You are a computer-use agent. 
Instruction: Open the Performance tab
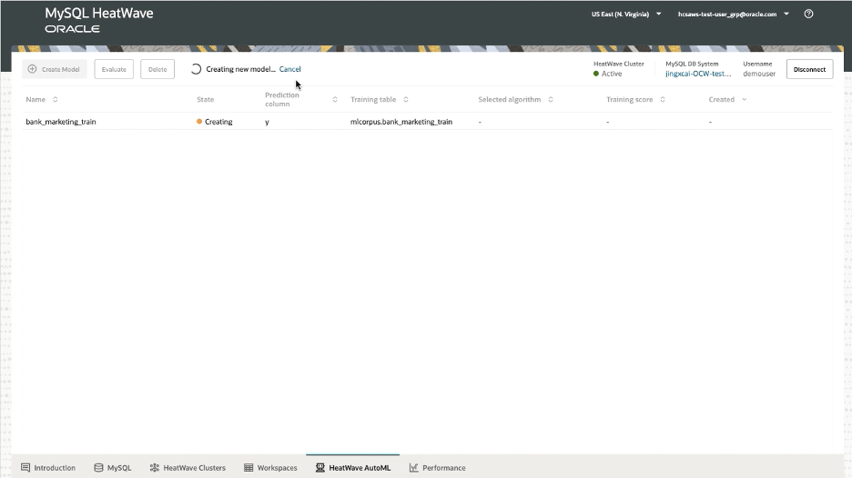[x=438, y=468]
